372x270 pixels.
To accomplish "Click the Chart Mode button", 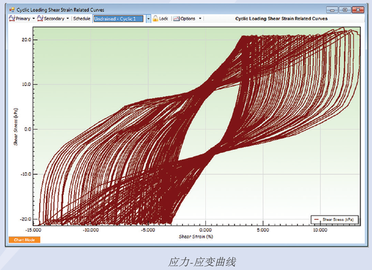I will (24, 240).
